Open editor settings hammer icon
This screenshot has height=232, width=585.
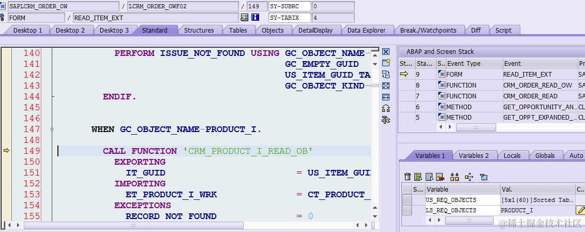click(x=386, y=120)
